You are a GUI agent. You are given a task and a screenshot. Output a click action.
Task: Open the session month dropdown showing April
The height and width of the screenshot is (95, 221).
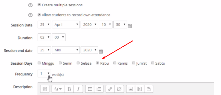click(66, 25)
